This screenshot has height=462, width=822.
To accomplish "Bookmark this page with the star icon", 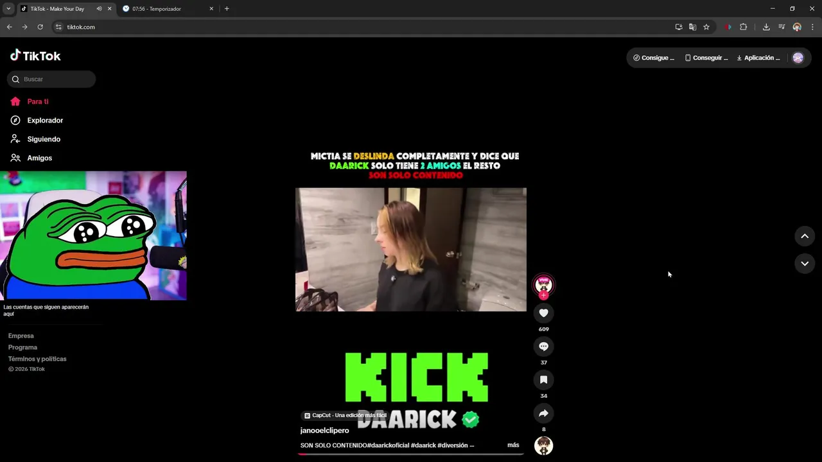I will pyautogui.click(x=706, y=27).
